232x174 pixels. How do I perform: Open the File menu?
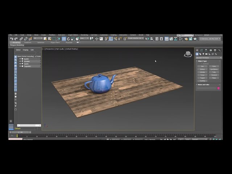(11, 35)
